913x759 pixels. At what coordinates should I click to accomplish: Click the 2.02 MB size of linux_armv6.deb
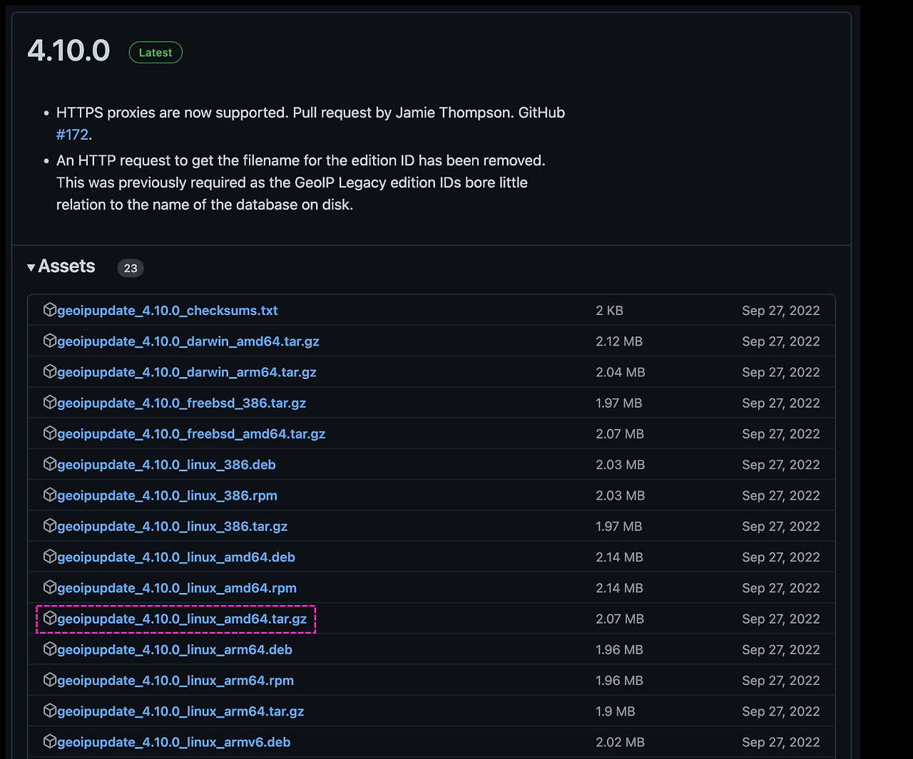621,742
